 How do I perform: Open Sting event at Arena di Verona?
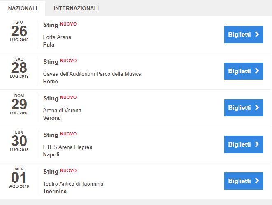pos(51,98)
